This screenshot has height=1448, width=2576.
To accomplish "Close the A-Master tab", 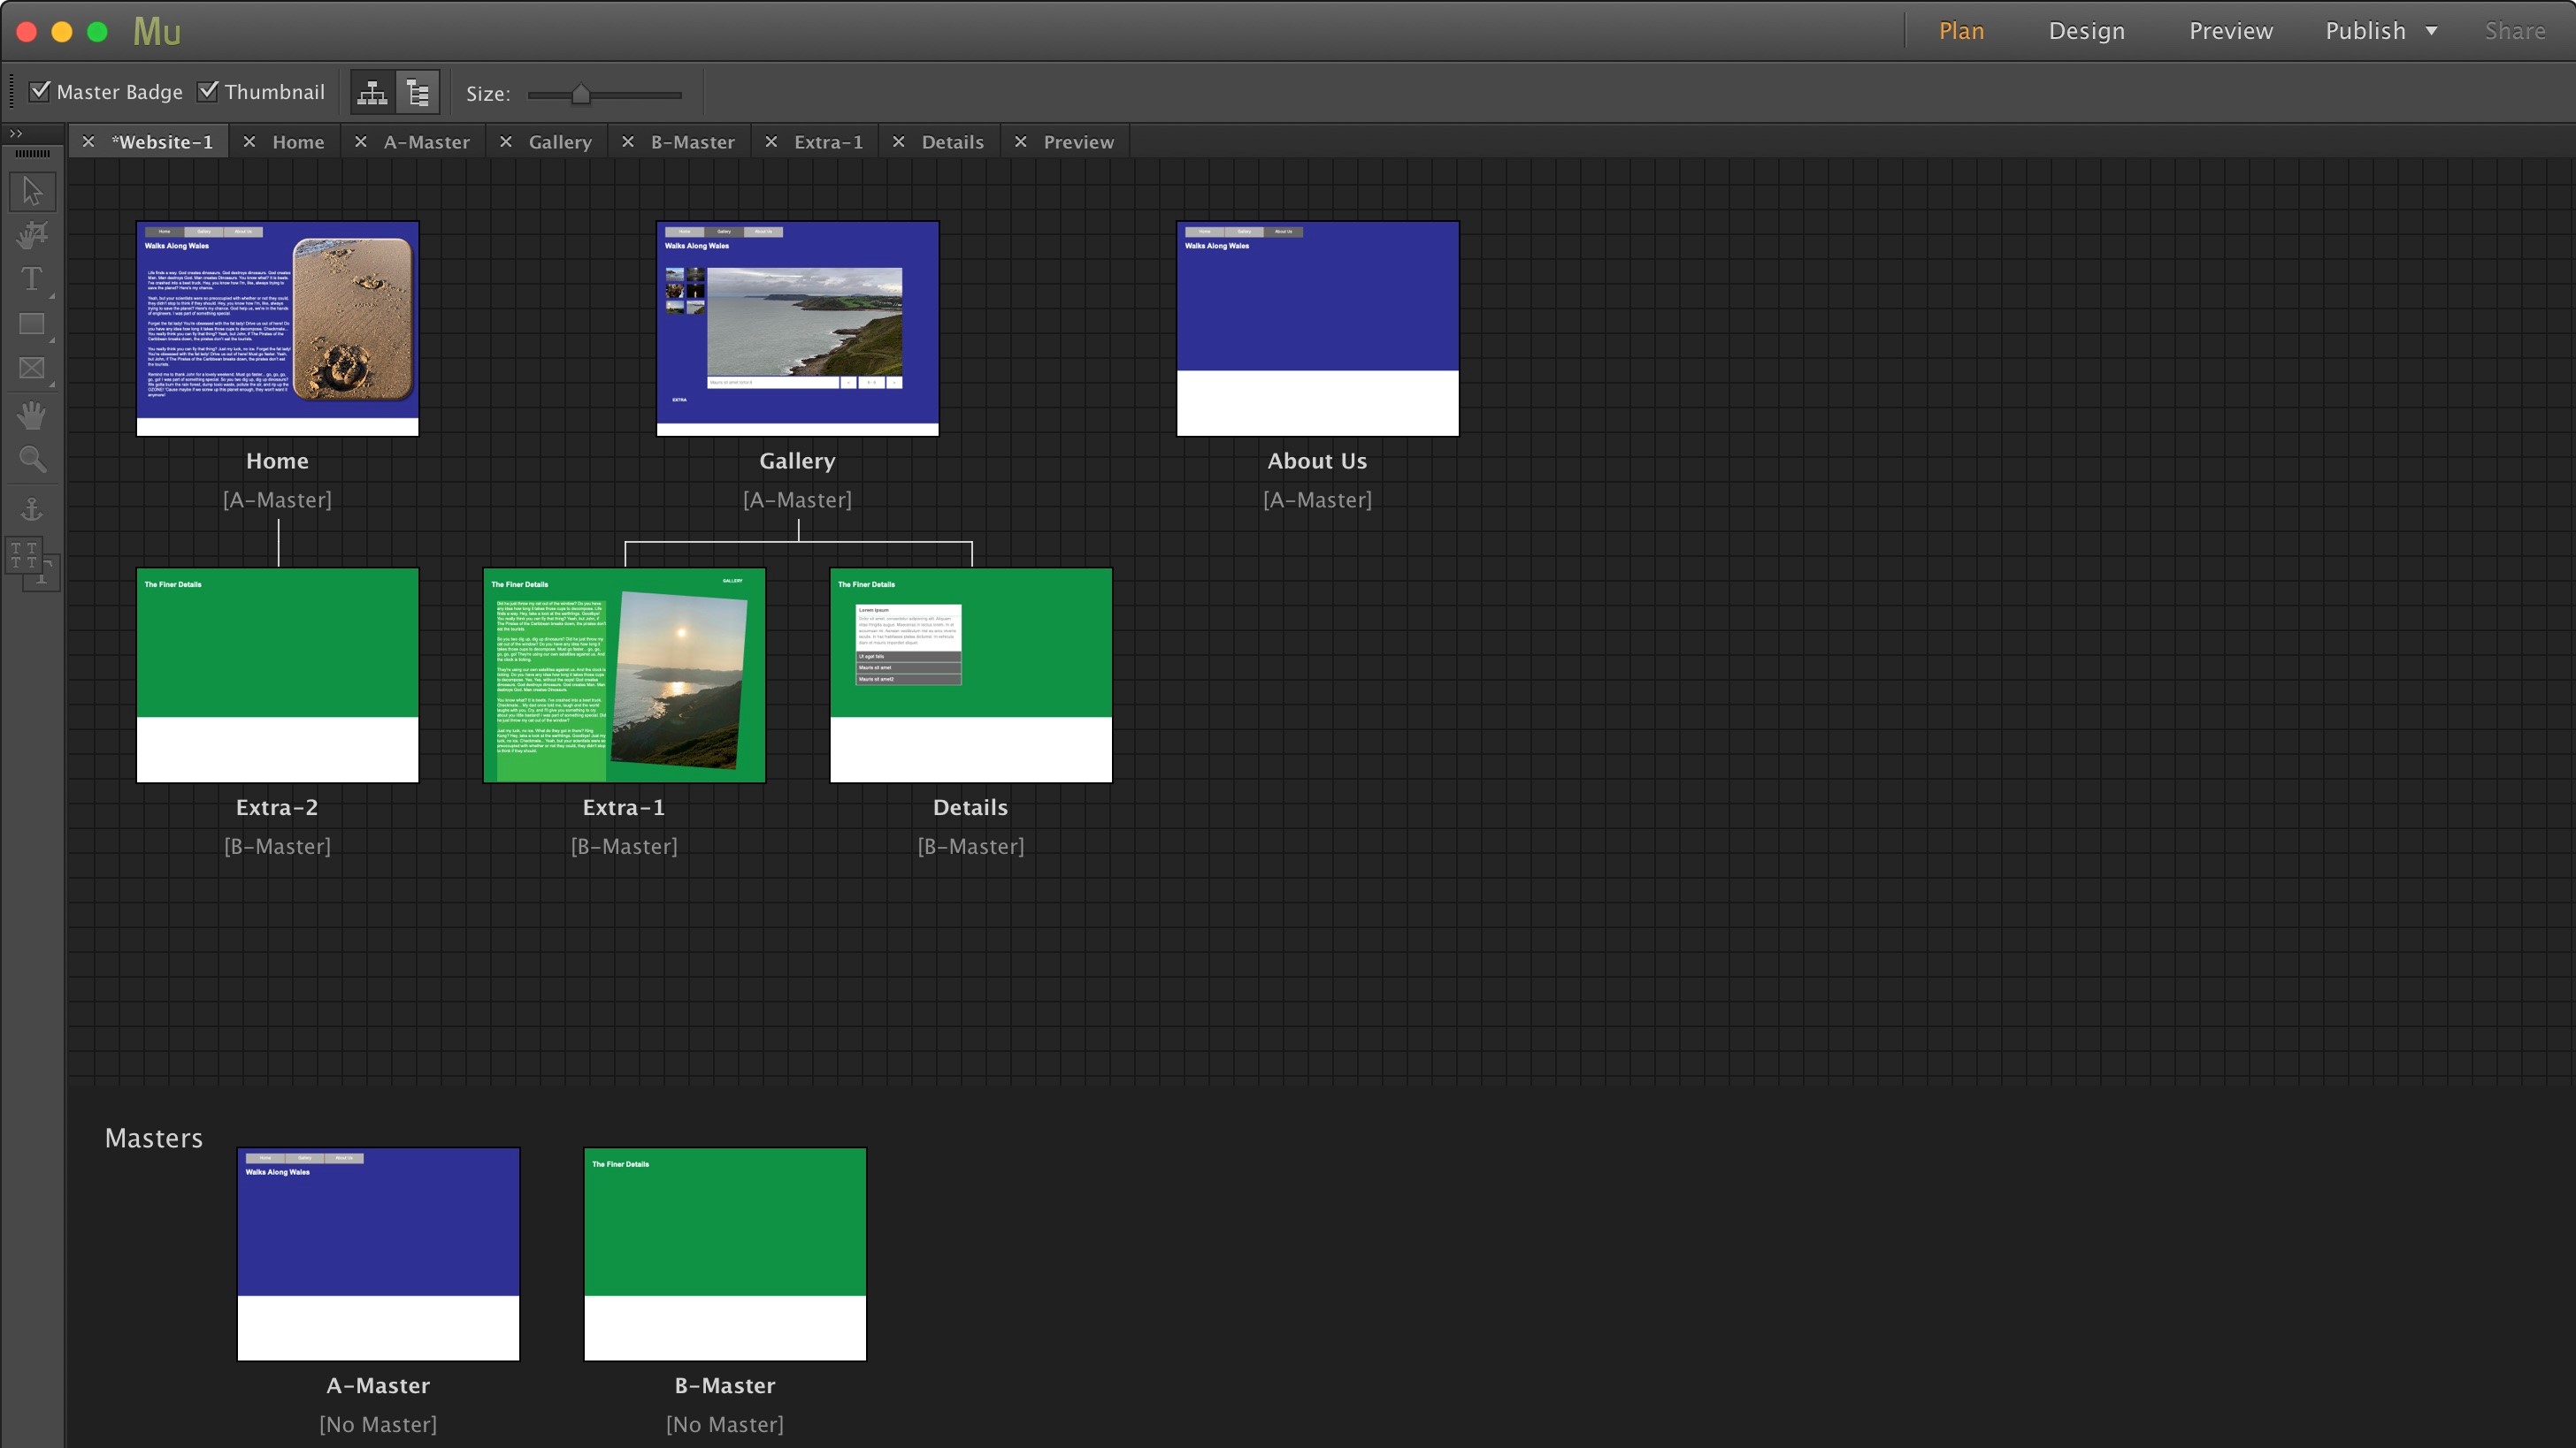I will (x=361, y=142).
